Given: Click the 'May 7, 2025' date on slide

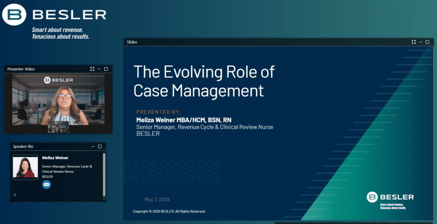Looking at the screenshot, I should point(157,199).
